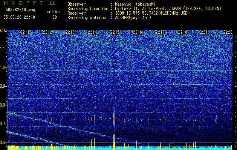Click the 2216 time marker
Screen dimensions: 237x150
pyautogui.click(x=138, y=32)
